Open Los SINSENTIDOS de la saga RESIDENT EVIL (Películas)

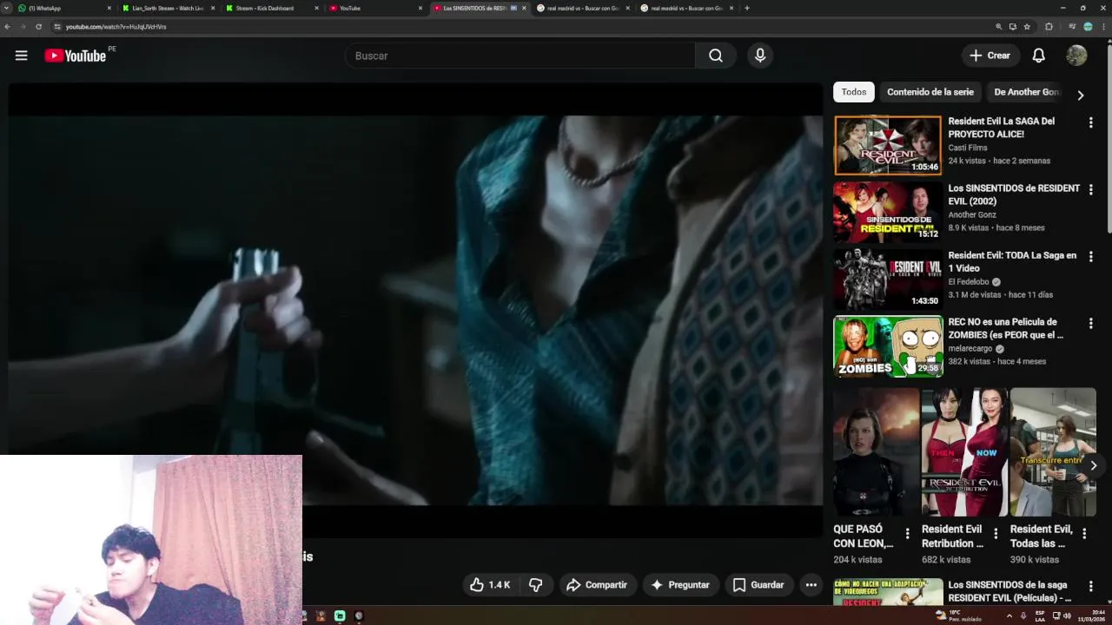pos(1010,591)
